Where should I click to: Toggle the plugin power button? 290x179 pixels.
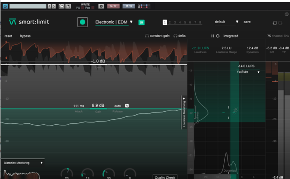pos(5,6)
